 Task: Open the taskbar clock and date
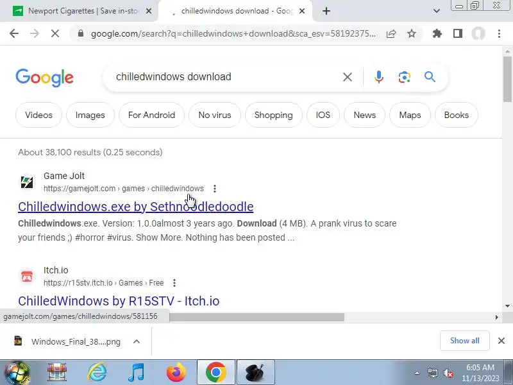tap(480, 373)
